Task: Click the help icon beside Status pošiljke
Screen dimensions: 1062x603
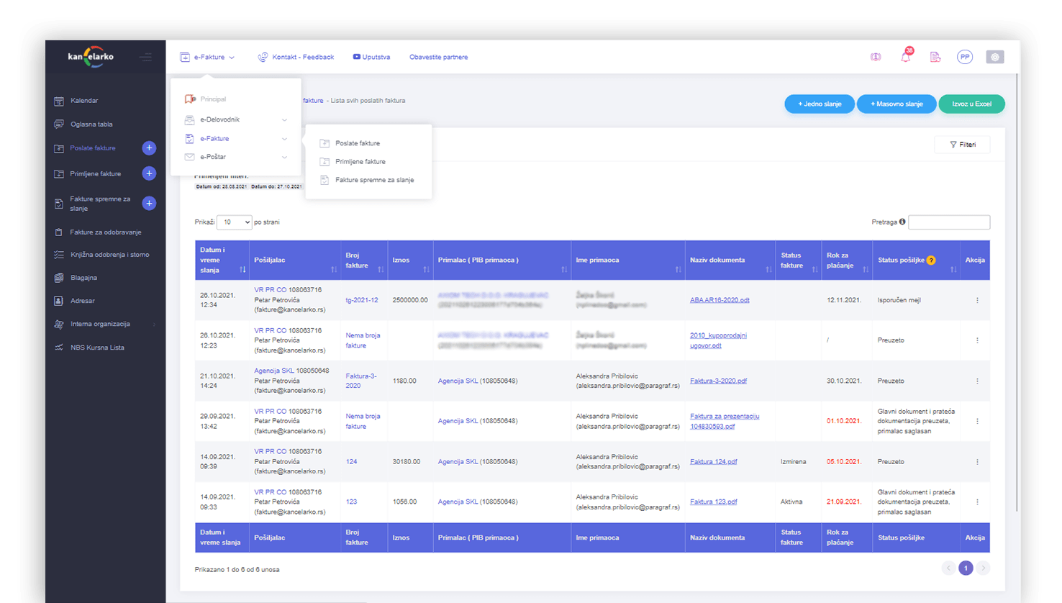Action: tap(931, 260)
